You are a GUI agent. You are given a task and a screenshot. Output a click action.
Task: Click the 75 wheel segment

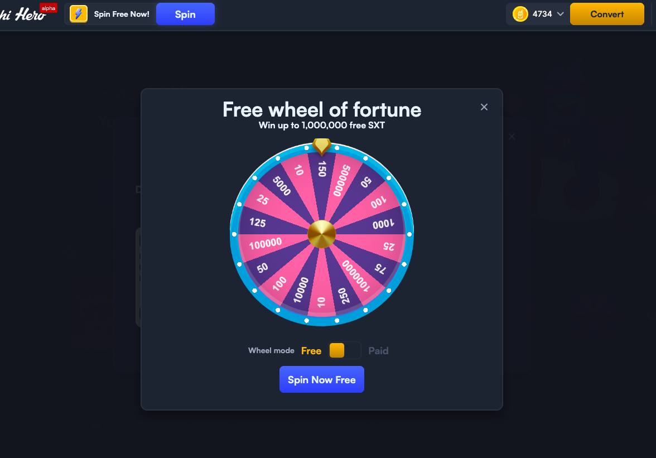380,268
